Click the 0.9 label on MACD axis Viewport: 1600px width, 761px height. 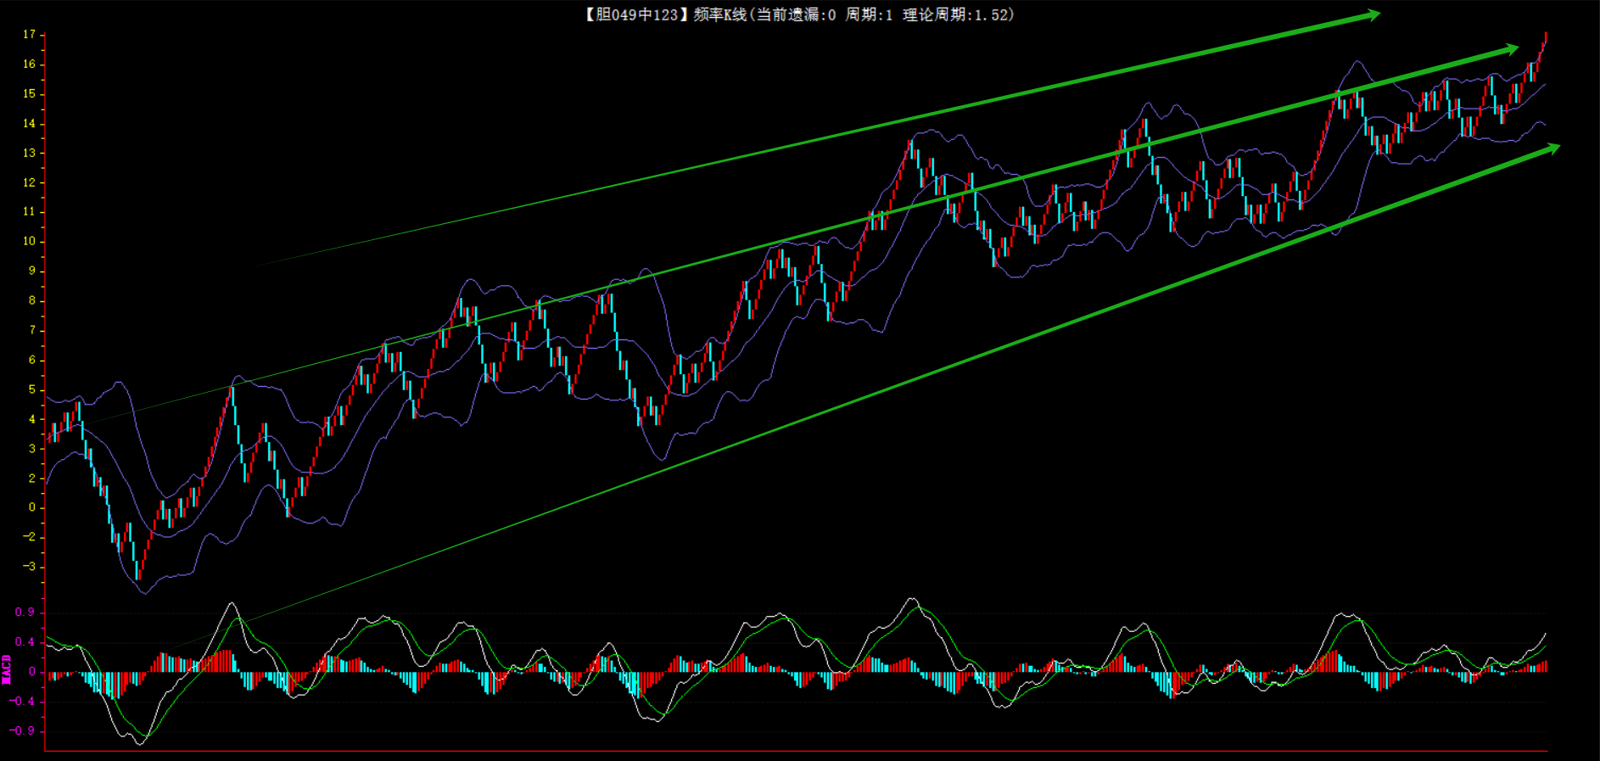point(25,613)
